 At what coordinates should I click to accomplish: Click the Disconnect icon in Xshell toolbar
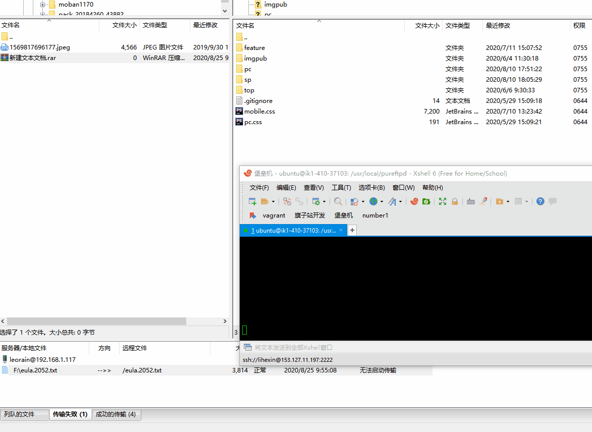coord(287,202)
